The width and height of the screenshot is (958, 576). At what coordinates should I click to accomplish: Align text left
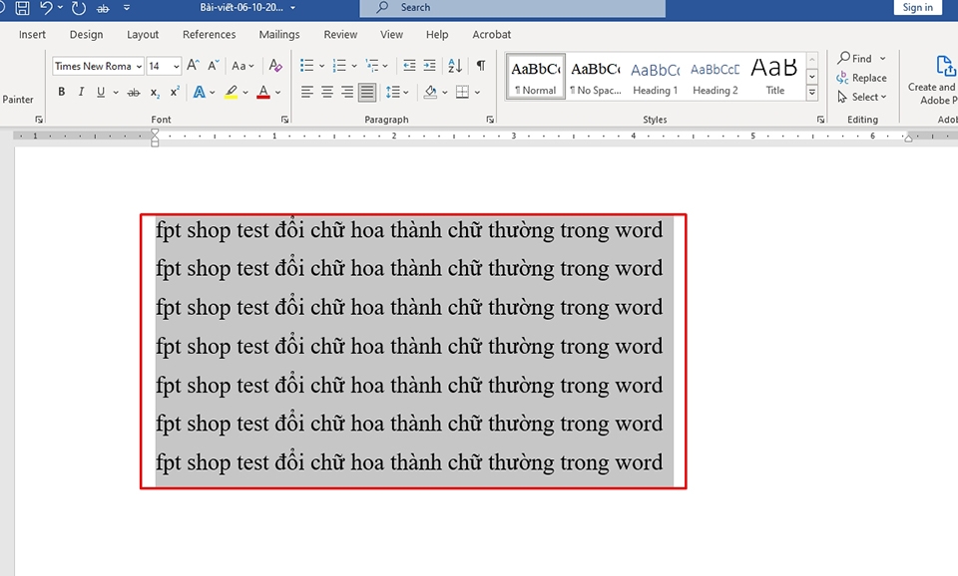coord(307,92)
